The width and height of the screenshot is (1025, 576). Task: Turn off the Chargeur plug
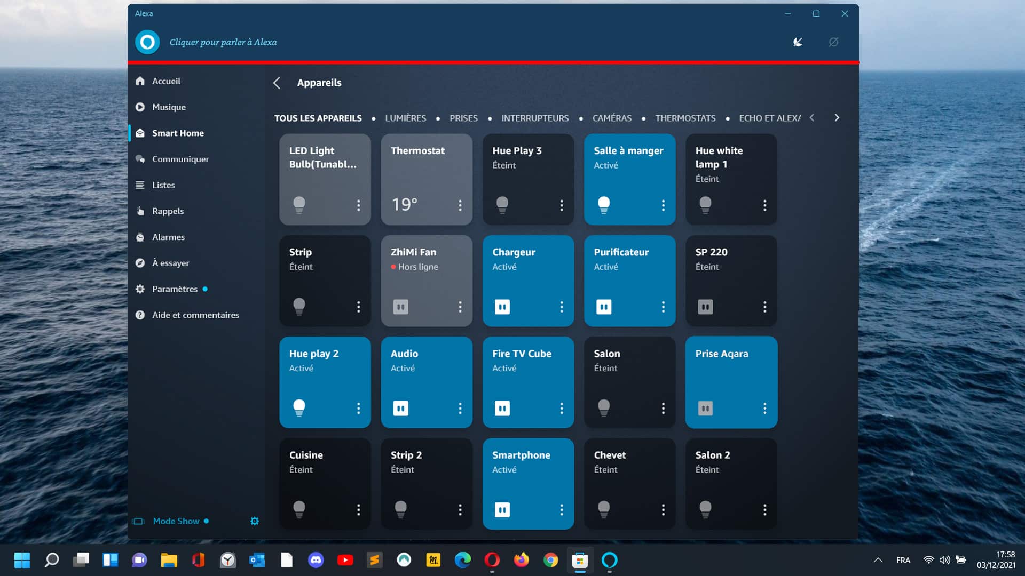pos(502,307)
